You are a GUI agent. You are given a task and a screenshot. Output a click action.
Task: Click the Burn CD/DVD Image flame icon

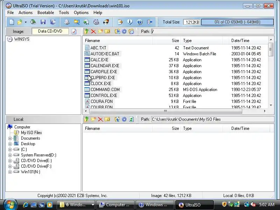[x=106, y=22]
